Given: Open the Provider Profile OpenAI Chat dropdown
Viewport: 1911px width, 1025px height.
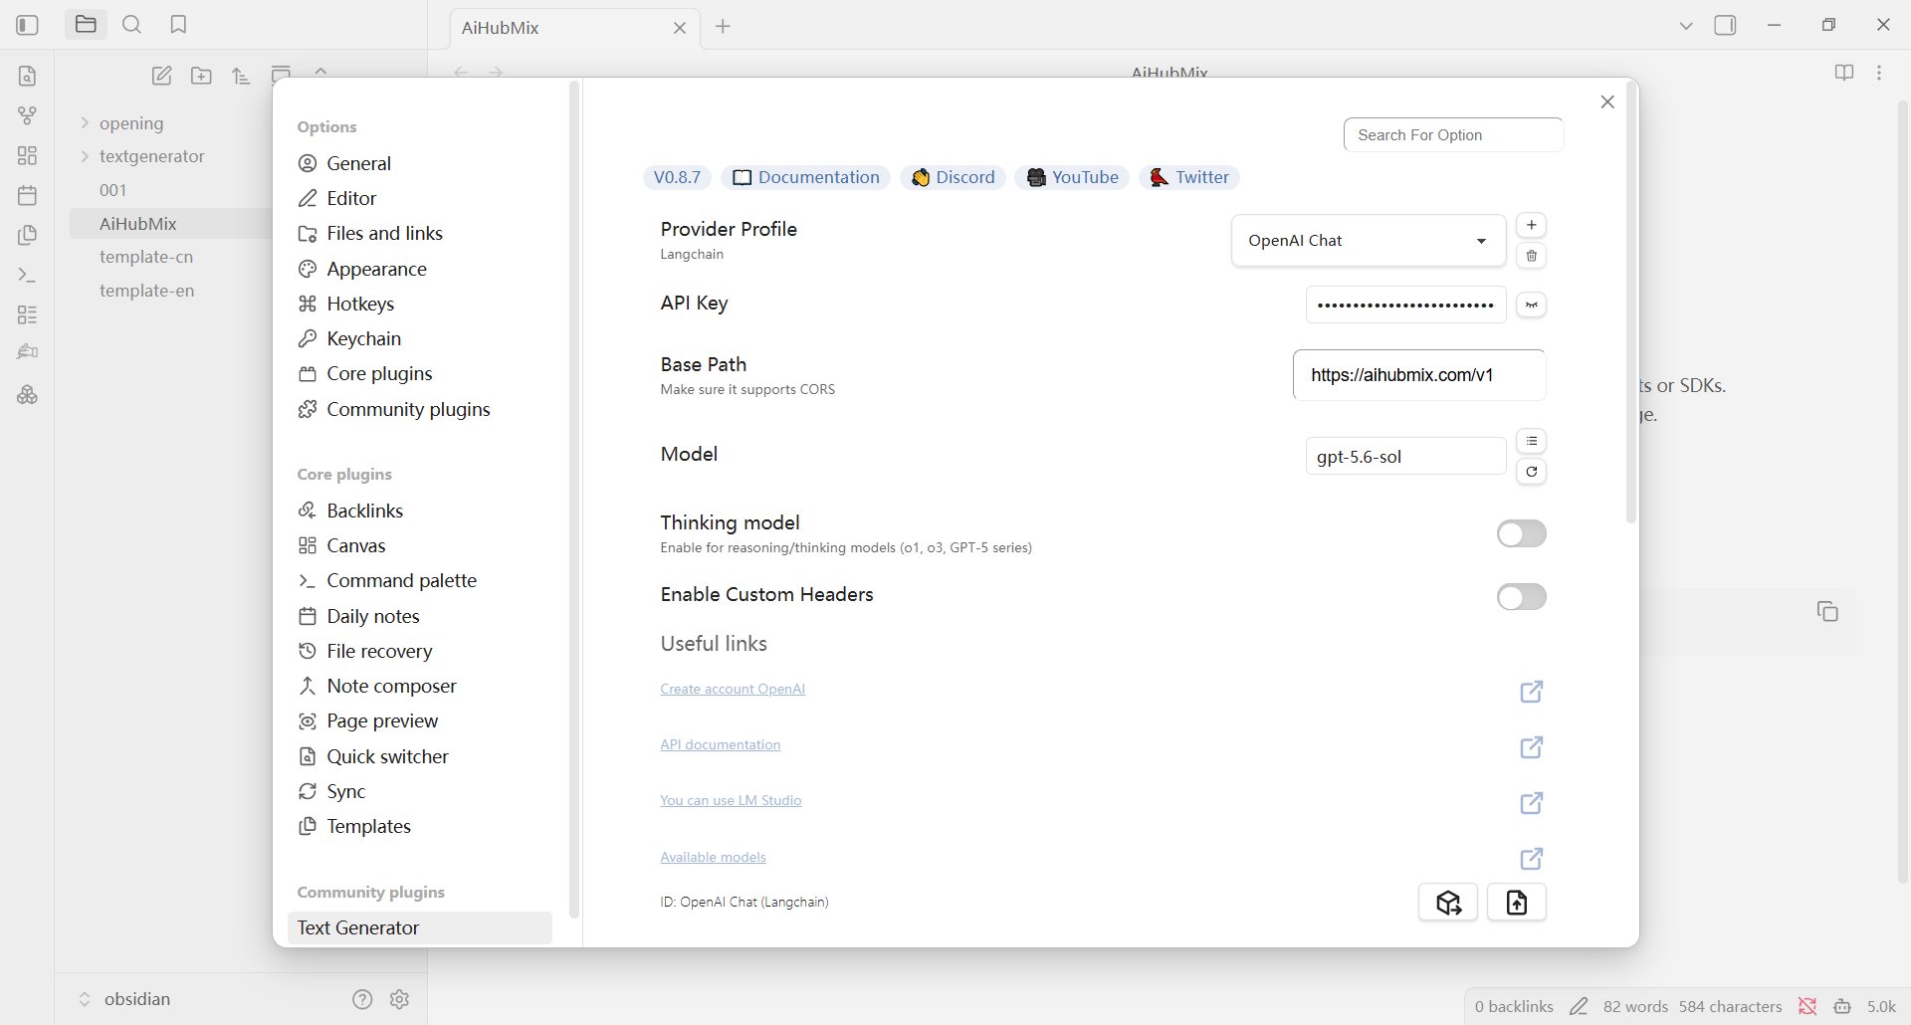Looking at the screenshot, I should click(1369, 241).
